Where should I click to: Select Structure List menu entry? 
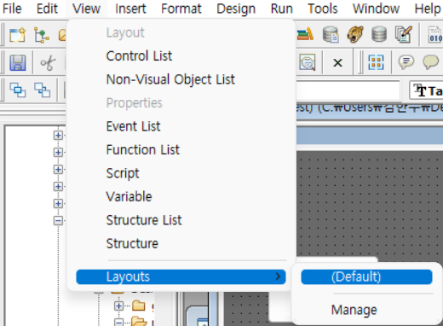(x=181, y=220)
